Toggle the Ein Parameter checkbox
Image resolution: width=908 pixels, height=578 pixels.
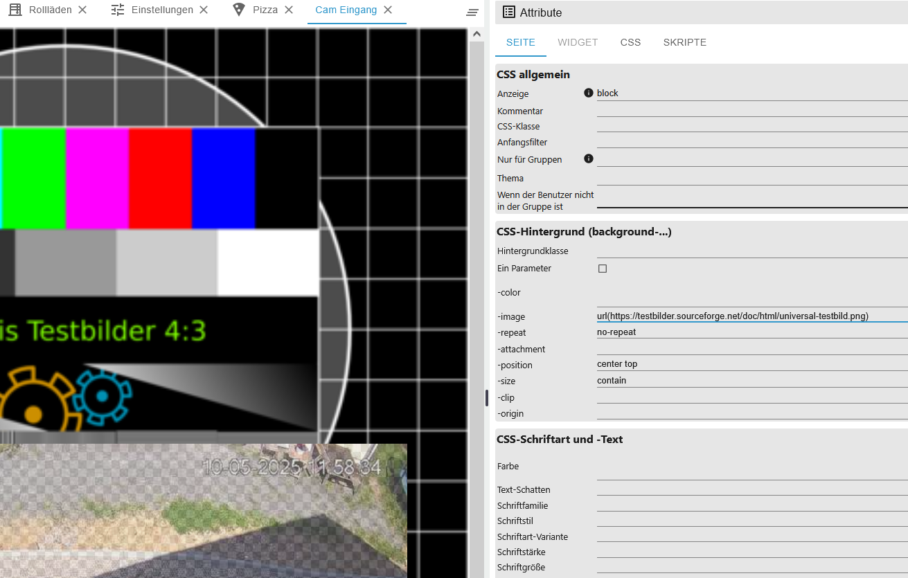click(x=603, y=269)
